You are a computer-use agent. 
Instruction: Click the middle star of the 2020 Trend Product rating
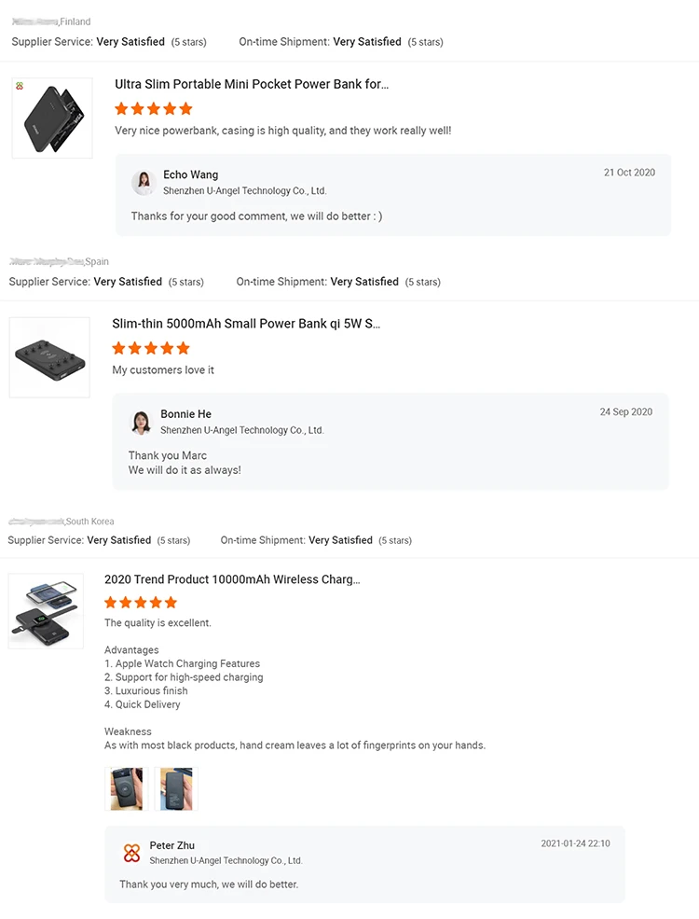[140, 602]
